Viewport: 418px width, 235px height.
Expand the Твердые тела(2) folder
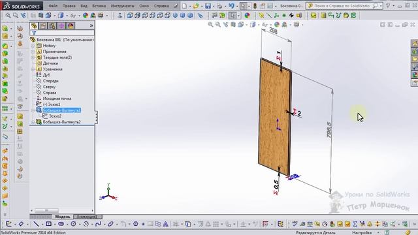[x=33, y=57]
